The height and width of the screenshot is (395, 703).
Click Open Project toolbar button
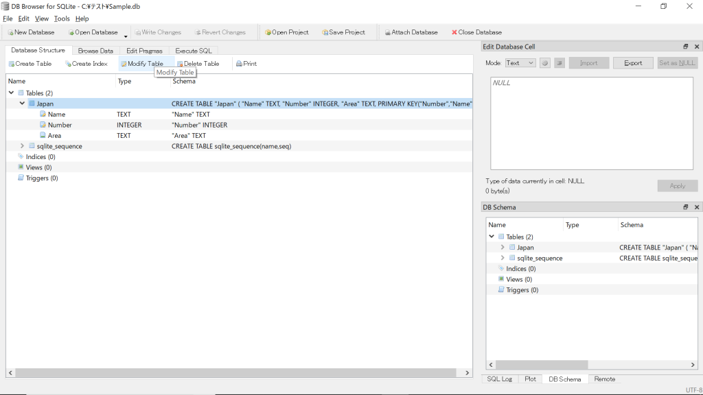pos(286,32)
